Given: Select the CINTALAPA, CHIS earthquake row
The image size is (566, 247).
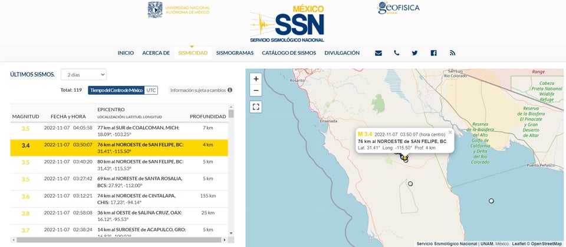Looking at the screenshot, I should [119, 199].
